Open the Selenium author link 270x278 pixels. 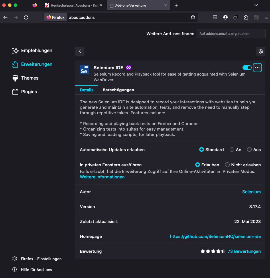click(x=251, y=192)
